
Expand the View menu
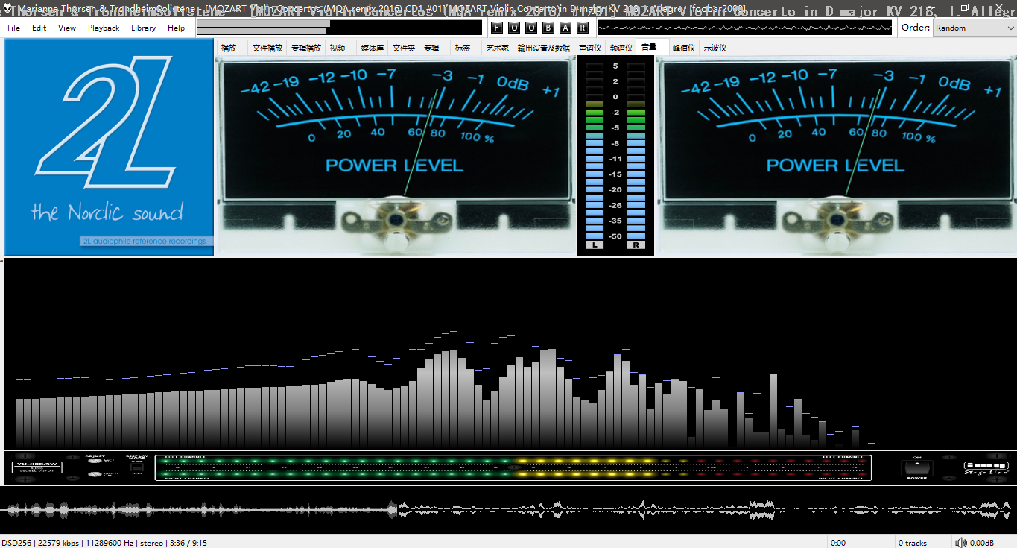coord(67,28)
